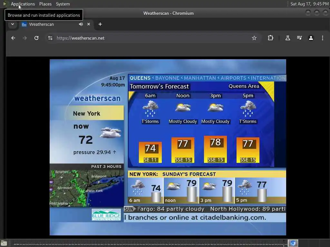The image size is (330, 247).
Task: Select the AIRPORTS location tab
Action: coord(233,78)
